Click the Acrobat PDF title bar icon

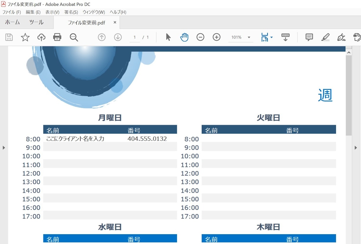pos(4,4)
